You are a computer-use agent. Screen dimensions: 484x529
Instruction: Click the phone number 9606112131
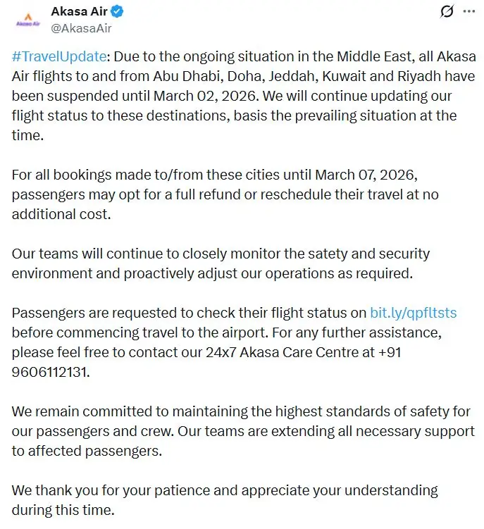(x=51, y=371)
